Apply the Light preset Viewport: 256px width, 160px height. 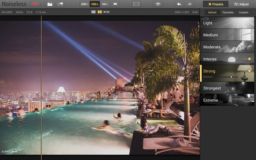pos(227,23)
